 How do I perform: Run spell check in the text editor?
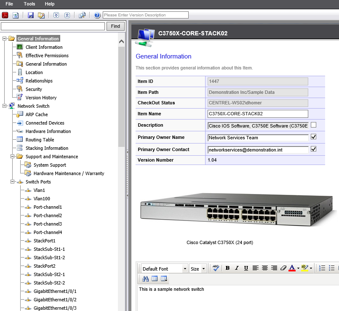tap(215, 268)
